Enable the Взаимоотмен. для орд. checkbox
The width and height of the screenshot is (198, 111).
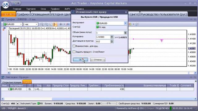pos(74,46)
